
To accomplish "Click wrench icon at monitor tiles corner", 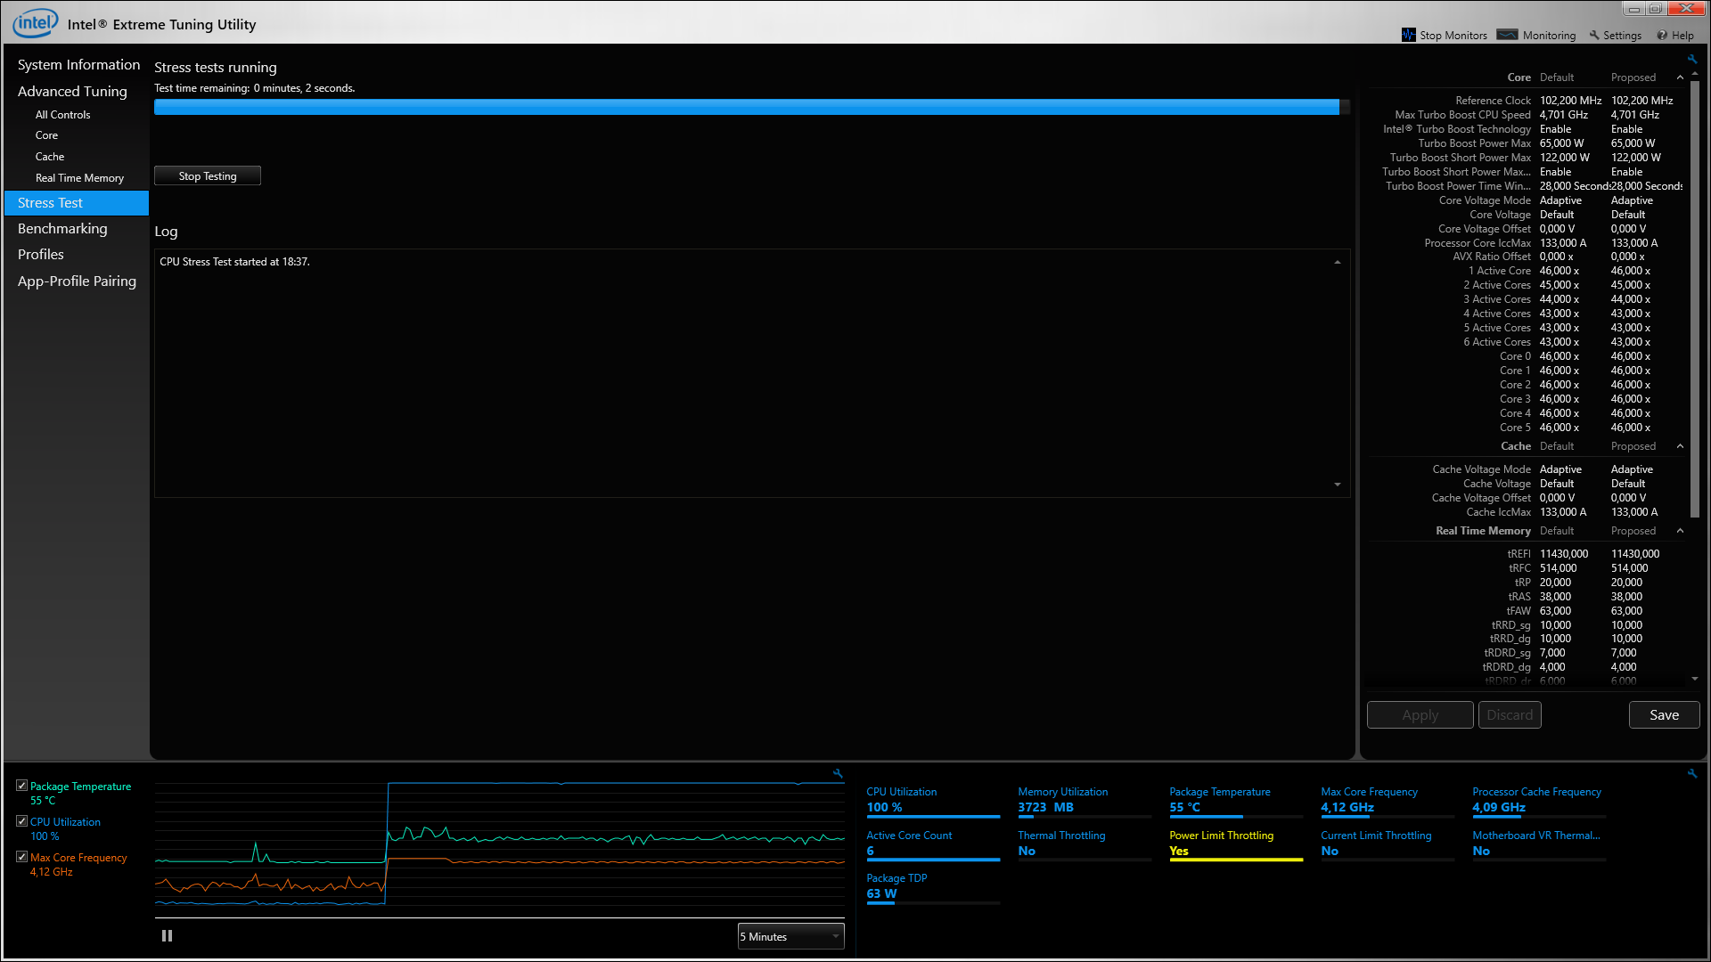I will point(1691,773).
